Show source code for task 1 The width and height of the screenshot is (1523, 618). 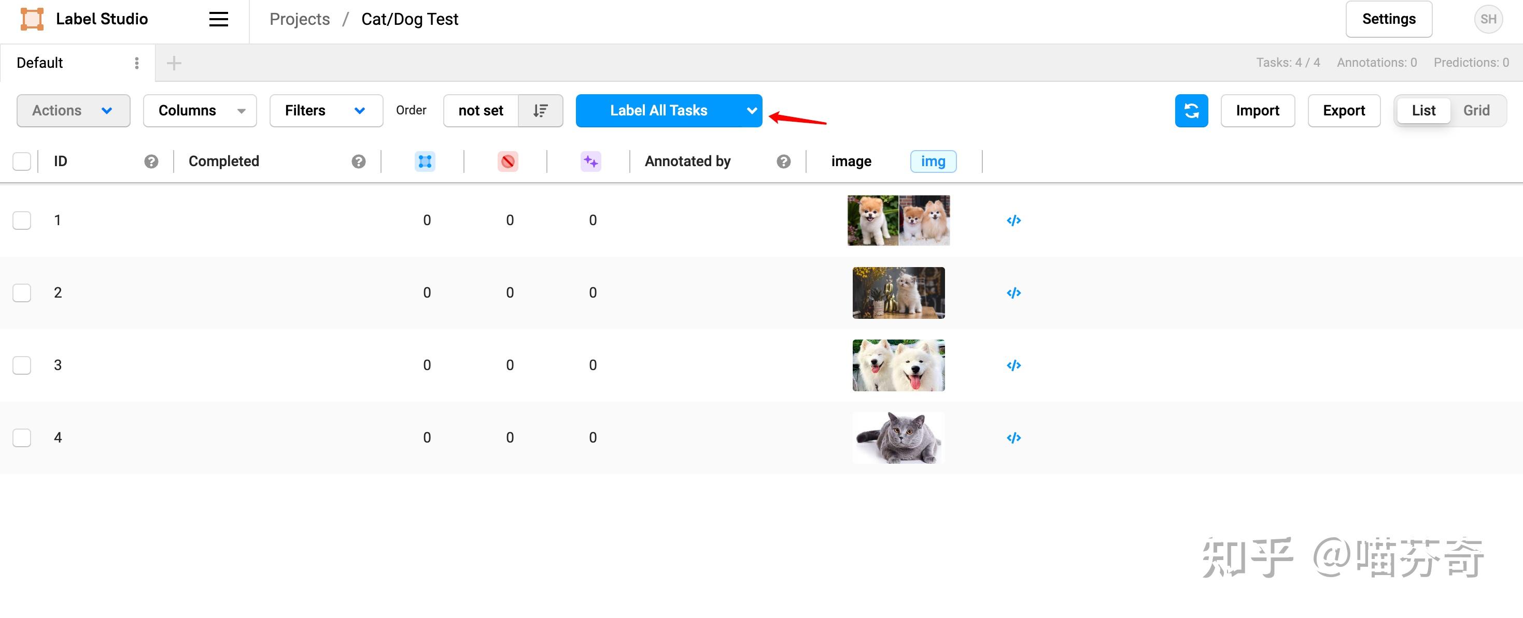[1013, 220]
